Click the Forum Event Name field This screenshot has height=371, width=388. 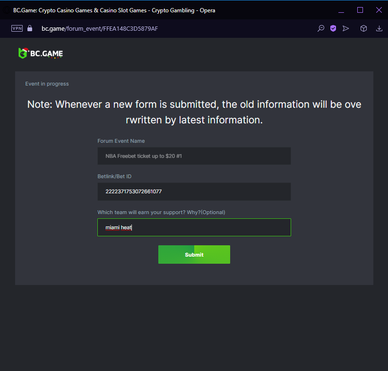click(x=194, y=156)
